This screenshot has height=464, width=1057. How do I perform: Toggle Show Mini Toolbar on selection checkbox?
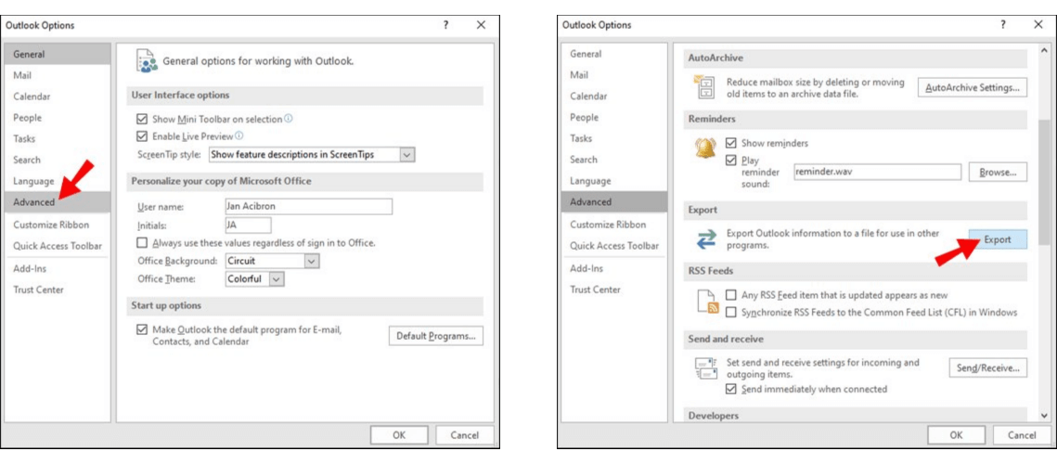click(142, 120)
